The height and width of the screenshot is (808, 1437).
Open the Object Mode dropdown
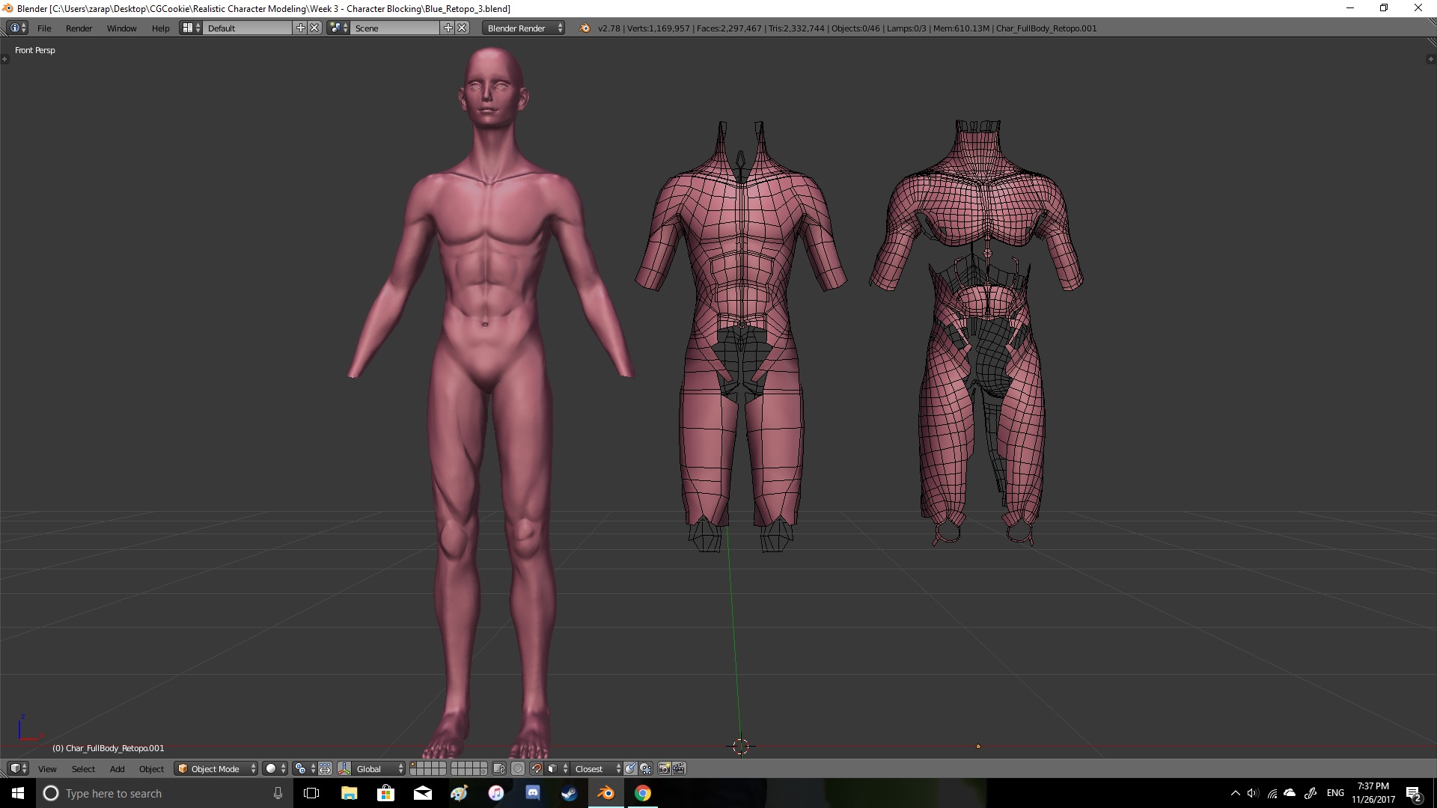[216, 768]
